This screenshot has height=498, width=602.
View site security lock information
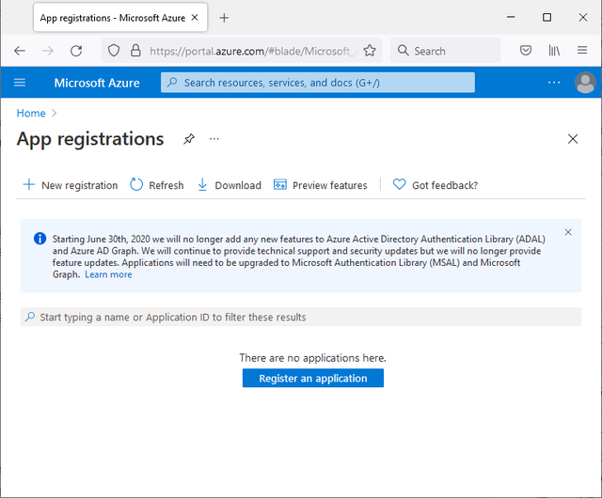click(x=135, y=50)
